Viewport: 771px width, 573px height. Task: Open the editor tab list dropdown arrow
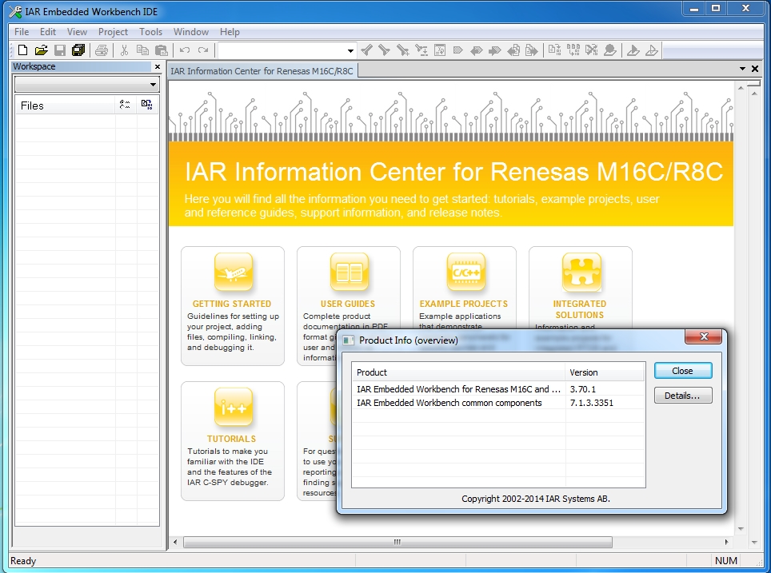coord(742,69)
